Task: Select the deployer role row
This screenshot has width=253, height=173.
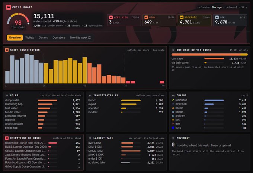Action: (42, 120)
